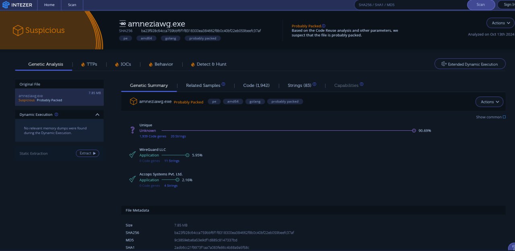Select the 'probably packed' tag under the hash
This screenshot has height=251, width=515.
pyautogui.click(x=203, y=38)
